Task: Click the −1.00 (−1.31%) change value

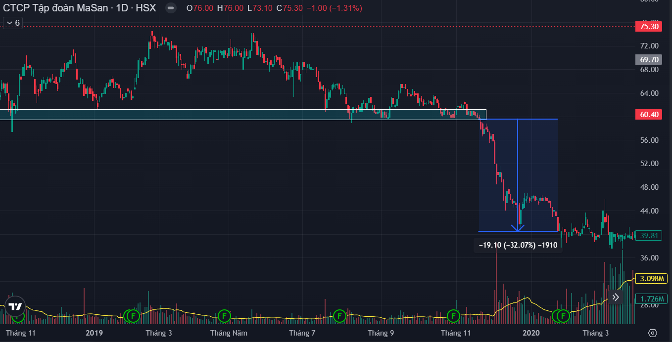Action: (334, 8)
